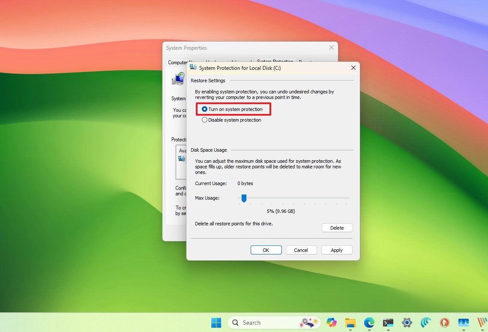Click the teal sound-wave app icon on taskbar
The height and width of the screenshot is (332, 488).
[x=425, y=323]
